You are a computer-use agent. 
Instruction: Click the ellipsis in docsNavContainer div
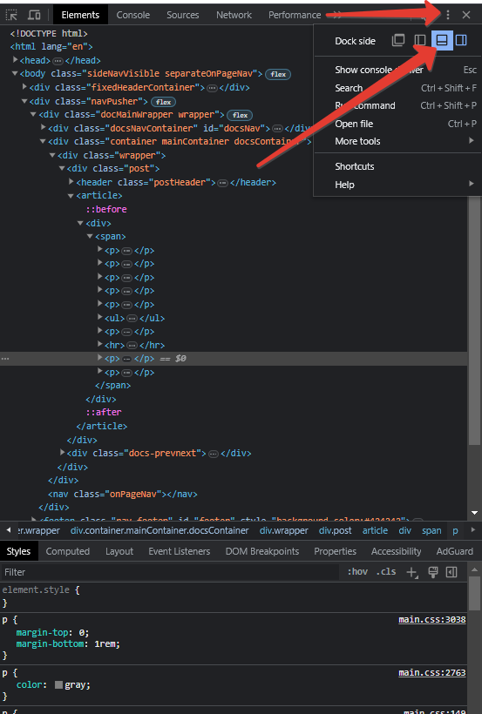pos(277,129)
